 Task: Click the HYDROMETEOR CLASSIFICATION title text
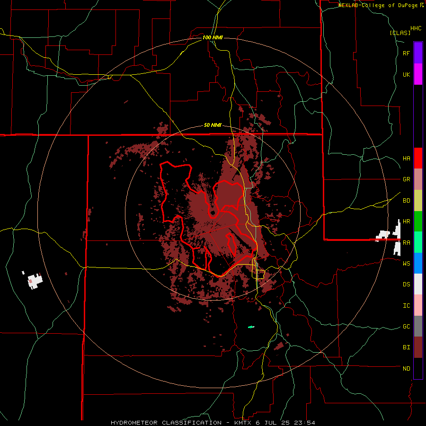[166, 423]
